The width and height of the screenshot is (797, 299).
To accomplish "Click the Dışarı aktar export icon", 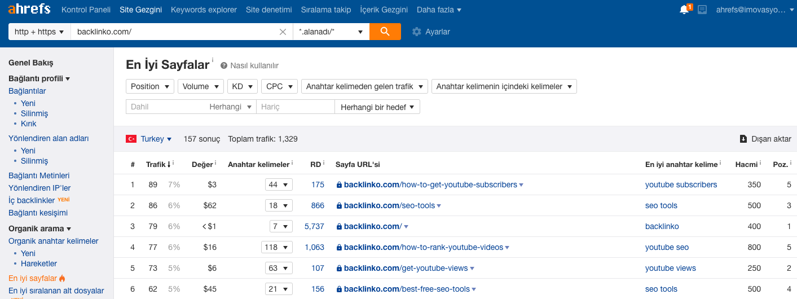I will point(744,139).
